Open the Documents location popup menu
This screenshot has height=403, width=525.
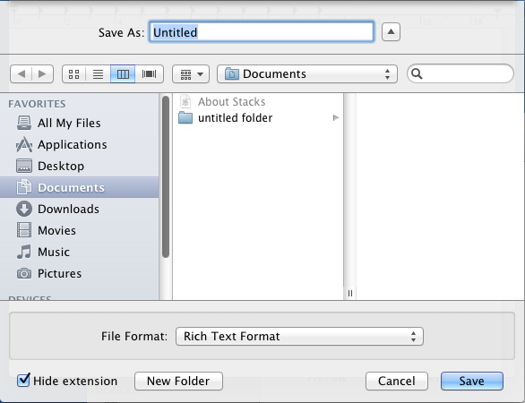[307, 74]
